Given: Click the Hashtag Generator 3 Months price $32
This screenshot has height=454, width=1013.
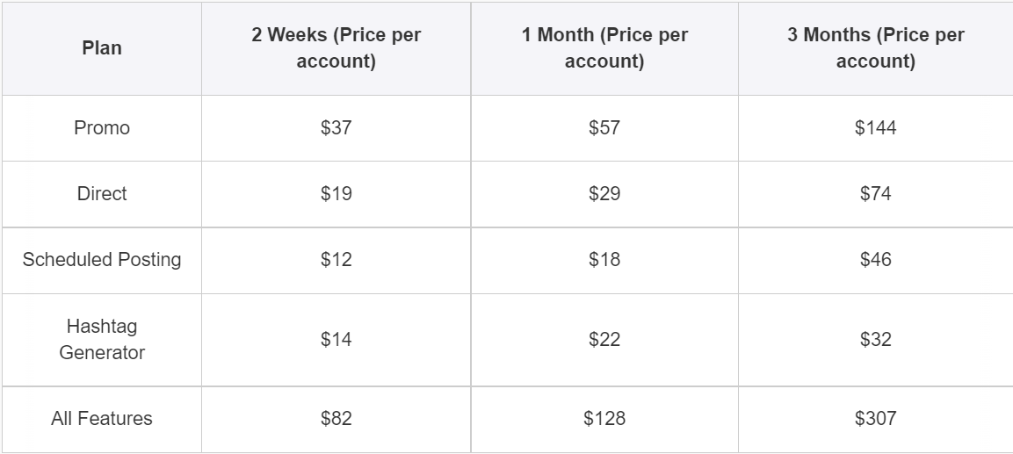Looking at the screenshot, I should (875, 339).
